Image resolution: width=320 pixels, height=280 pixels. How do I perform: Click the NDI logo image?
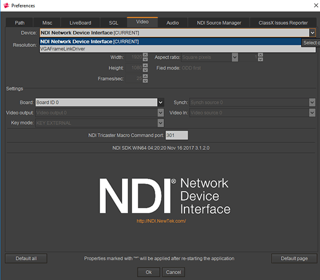coord(165,196)
